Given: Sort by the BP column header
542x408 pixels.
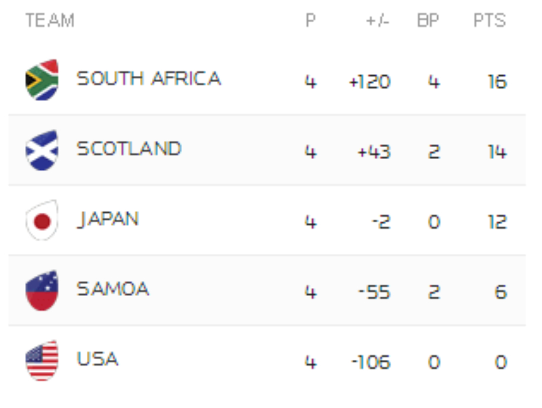Looking at the screenshot, I should click(x=428, y=21).
